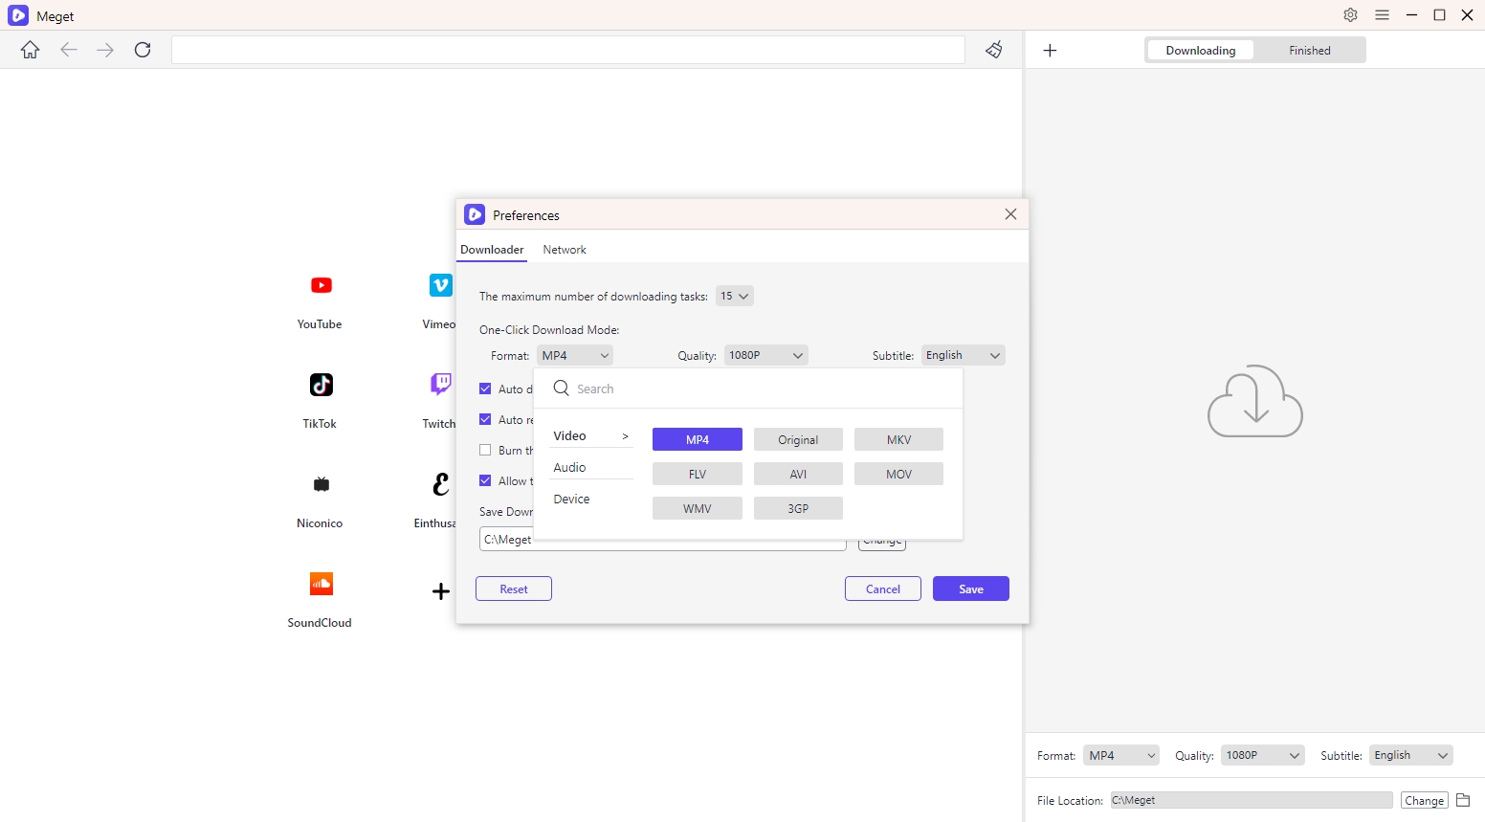Click the cloud download placeholder icon
The height and width of the screenshot is (822, 1485).
(x=1255, y=401)
